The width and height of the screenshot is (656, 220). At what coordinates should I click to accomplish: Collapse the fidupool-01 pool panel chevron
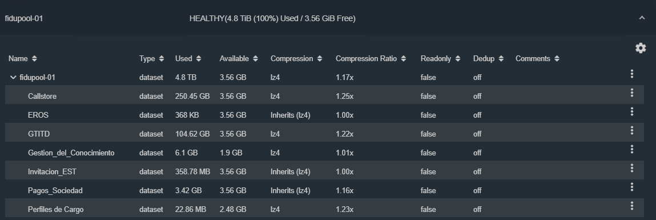pos(642,18)
